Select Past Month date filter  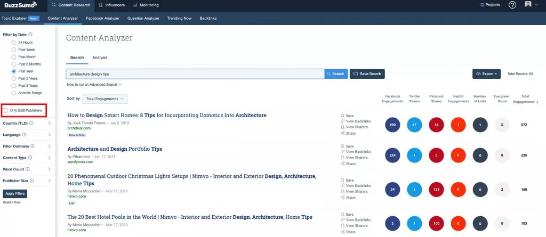click(14, 56)
